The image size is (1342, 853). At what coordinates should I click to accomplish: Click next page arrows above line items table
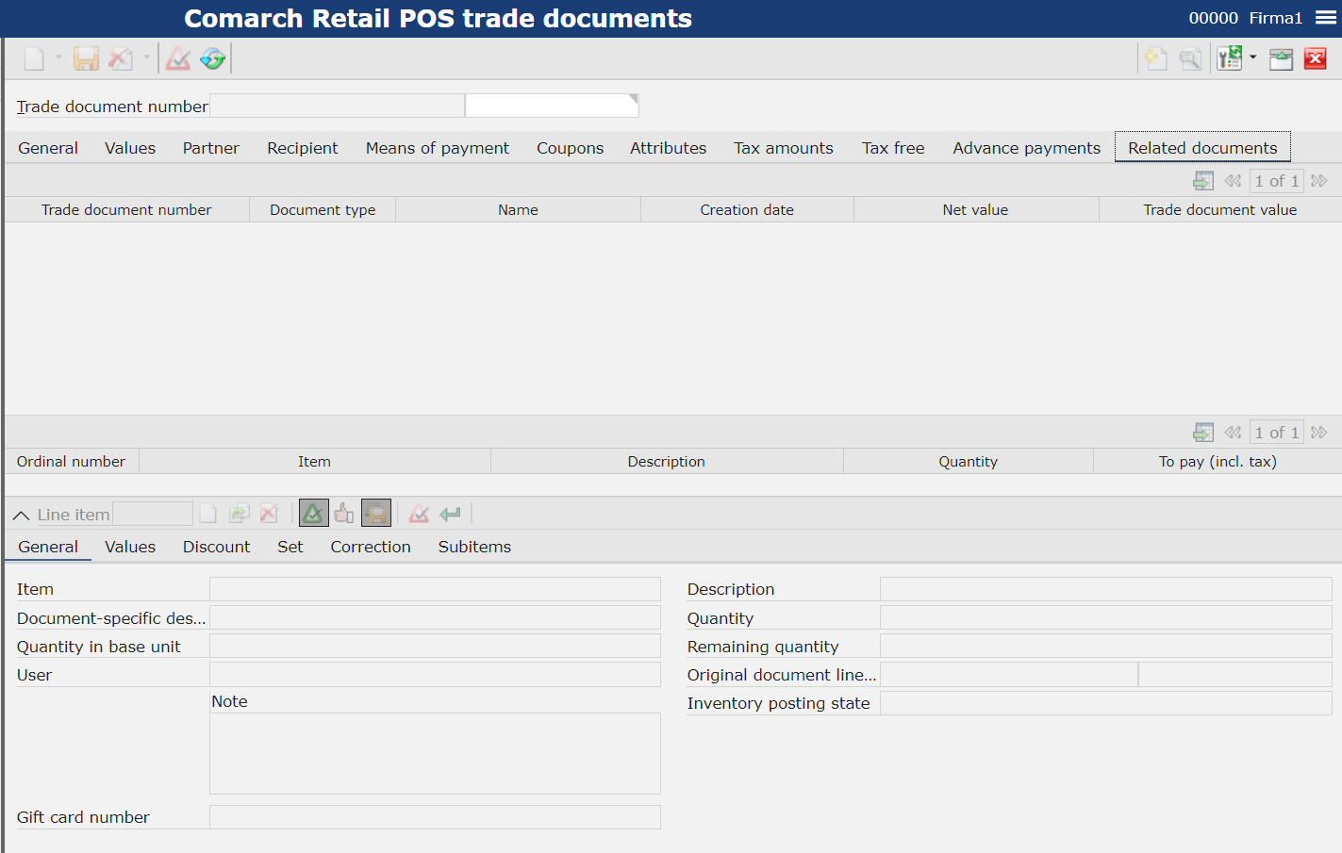tap(1319, 433)
